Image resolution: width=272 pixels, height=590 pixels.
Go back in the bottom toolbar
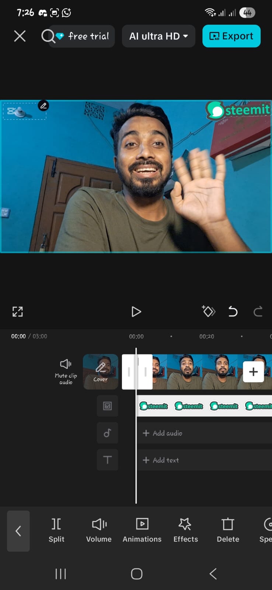click(18, 531)
